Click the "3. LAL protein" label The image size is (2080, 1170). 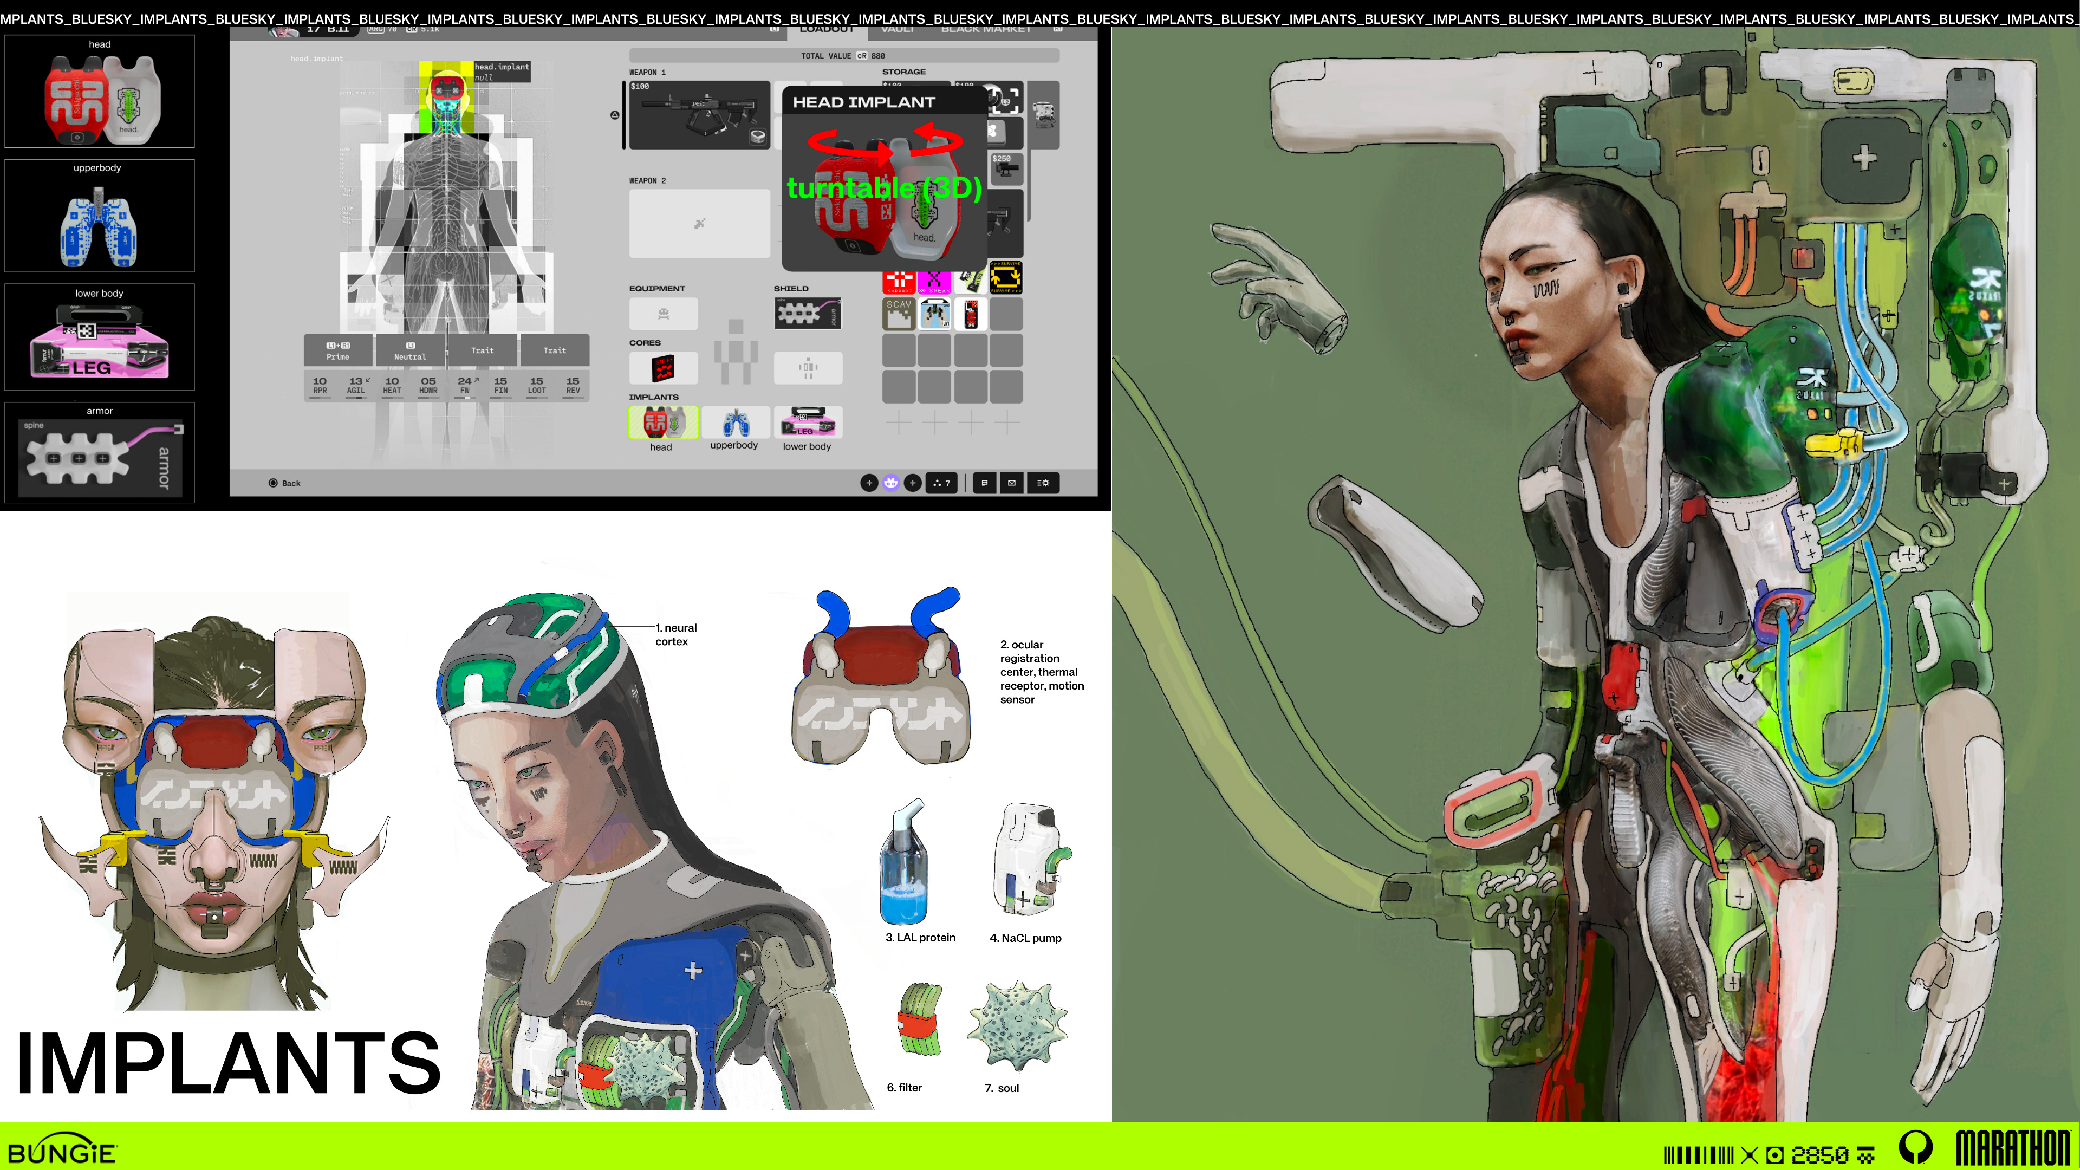click(920, 938)
